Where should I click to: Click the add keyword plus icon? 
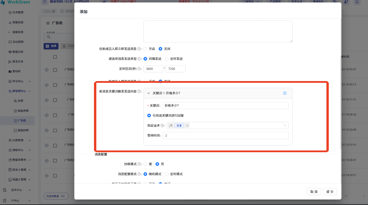(285, 93)
